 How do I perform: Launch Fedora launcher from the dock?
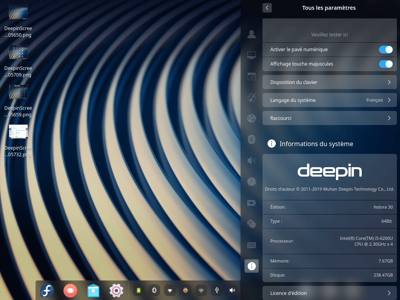[x=47, y=290]
